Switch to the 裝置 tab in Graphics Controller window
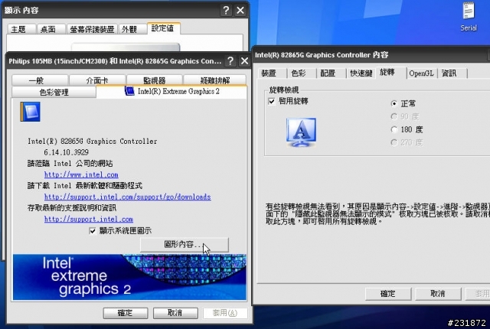The width and height of the screenshot is (490, 329). click(x=272, y=73)
